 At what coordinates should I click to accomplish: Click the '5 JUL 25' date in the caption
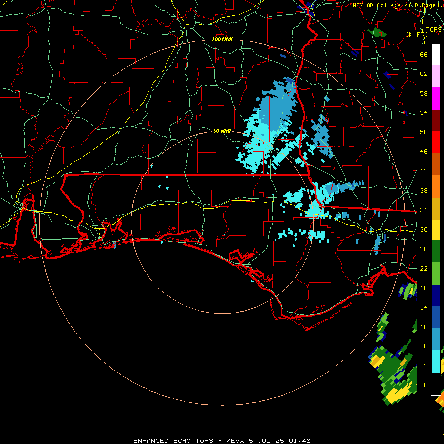[267, 441]
